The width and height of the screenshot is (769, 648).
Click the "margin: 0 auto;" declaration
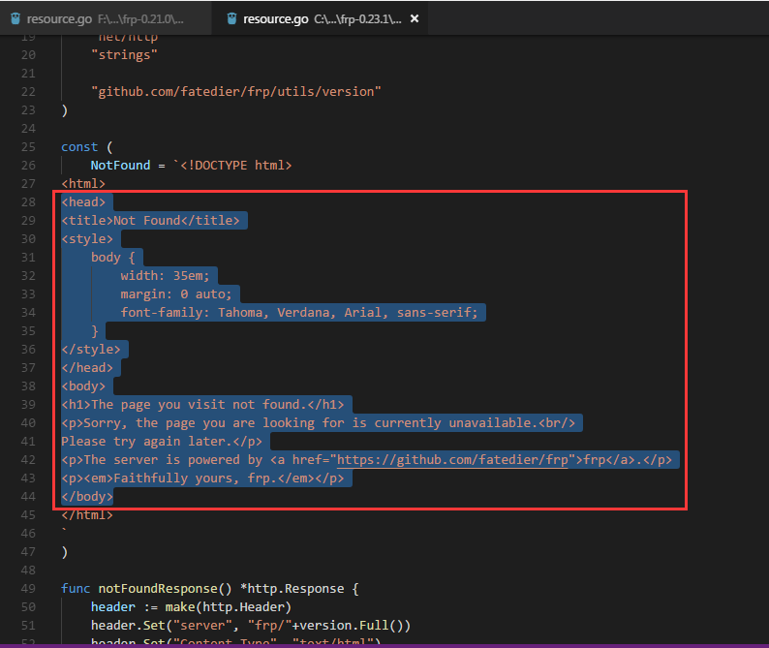tap(179, 294)
